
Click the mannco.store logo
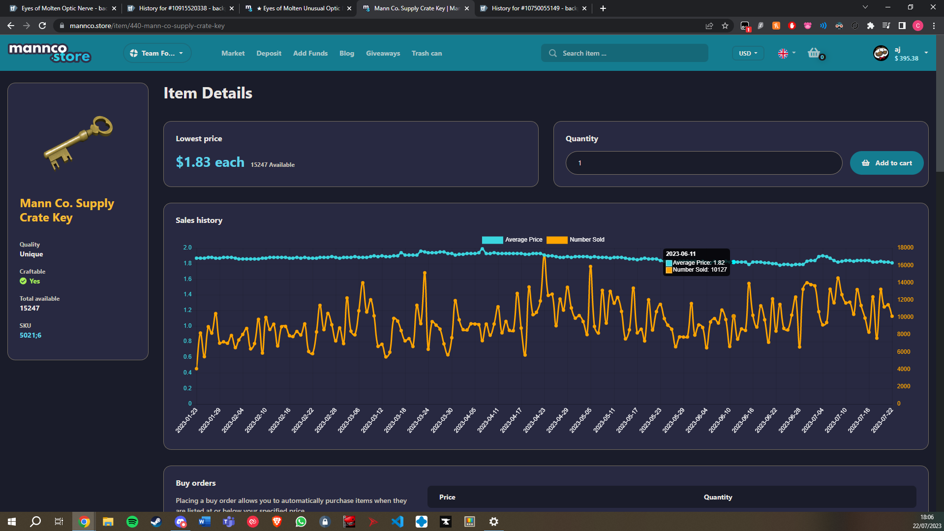pos(50,53)
